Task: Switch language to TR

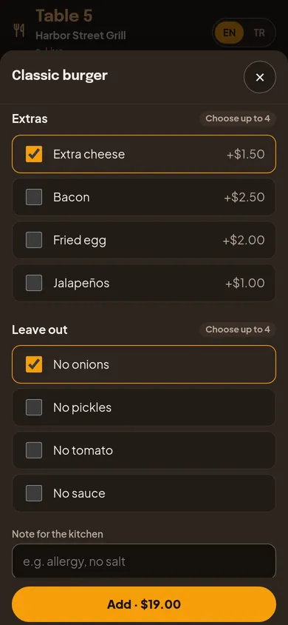Action: [259, 33]
